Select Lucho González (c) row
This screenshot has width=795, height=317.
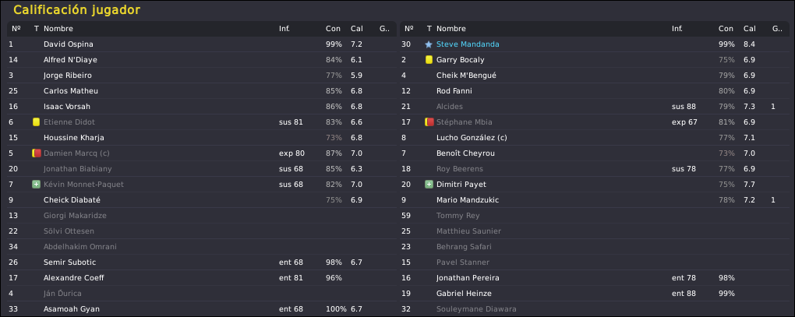(x=594, y=138)
